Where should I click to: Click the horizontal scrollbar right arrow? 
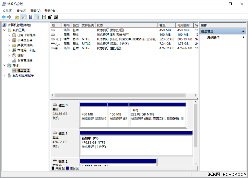tap(196, 95)
